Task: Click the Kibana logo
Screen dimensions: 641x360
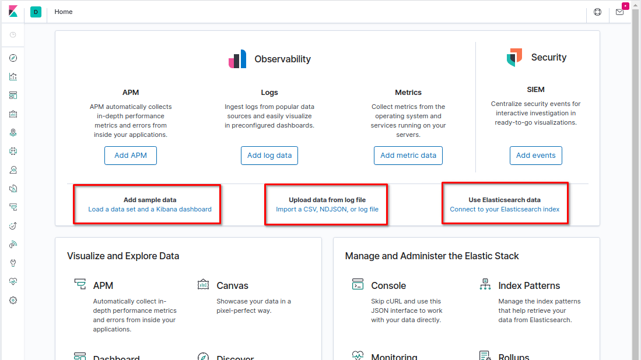Action: tap(12, 12)
